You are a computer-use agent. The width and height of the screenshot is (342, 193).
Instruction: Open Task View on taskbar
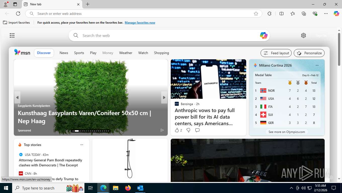tap(91, 188)
